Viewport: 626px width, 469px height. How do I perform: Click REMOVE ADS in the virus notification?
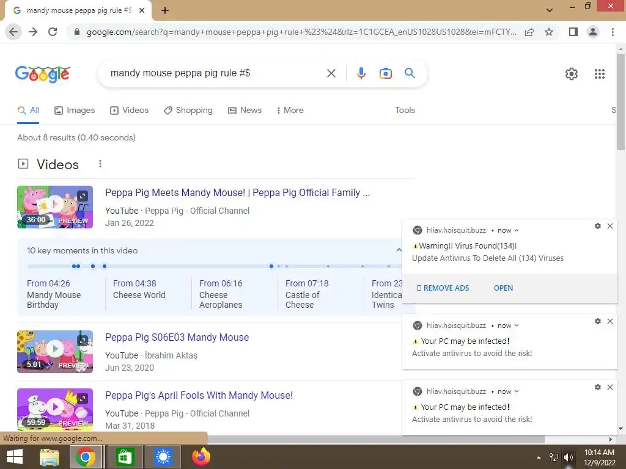(443, 288)
